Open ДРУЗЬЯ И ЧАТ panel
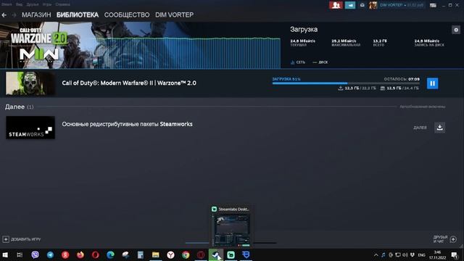This screenshot has height=261, width=464. [x=440, y=239]
